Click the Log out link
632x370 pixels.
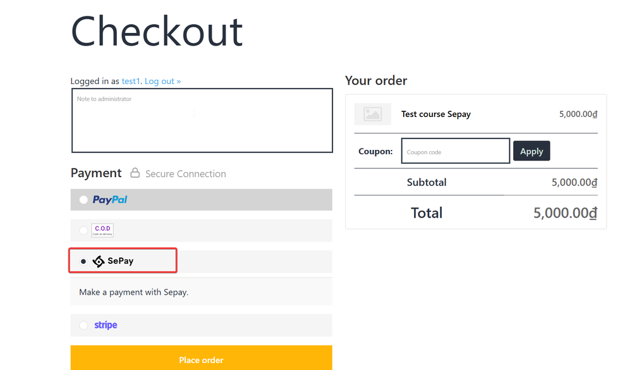[x=162, y=82]
